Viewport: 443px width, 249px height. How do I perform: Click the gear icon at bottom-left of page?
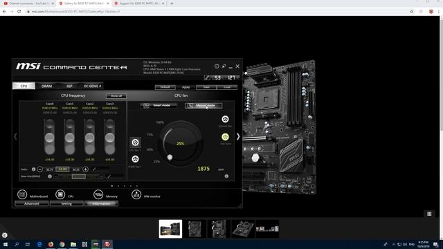click(5, 235)
